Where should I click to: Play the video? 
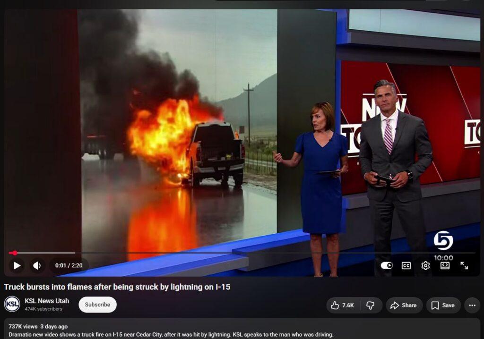pyautogui.click(x=17, y=265)
